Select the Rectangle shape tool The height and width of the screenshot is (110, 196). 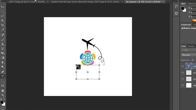pyautogui.click(x=2, y=86)
